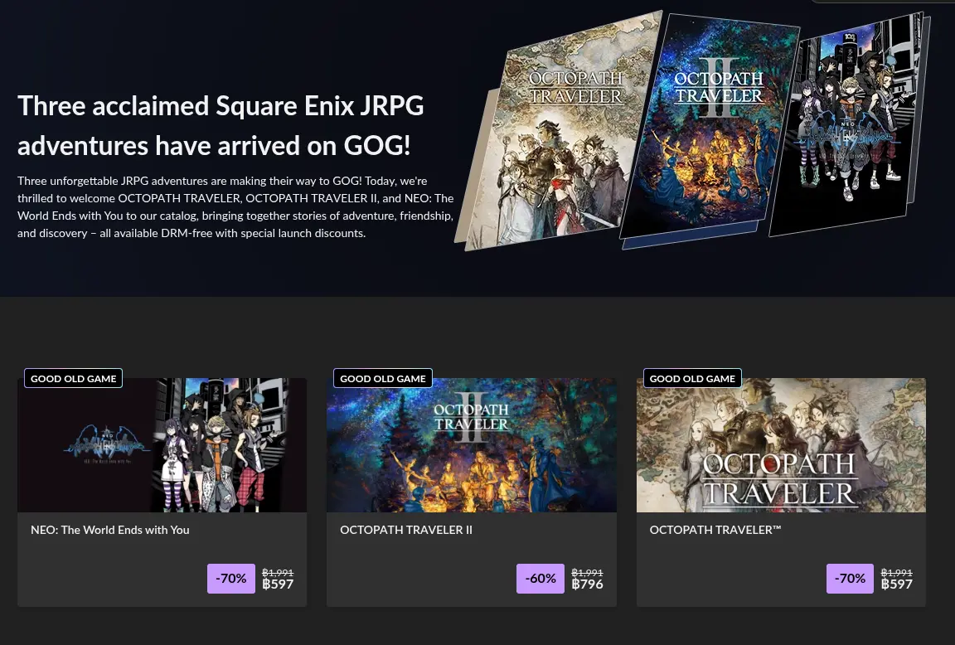Click ฿796 price on OCTOPATH TRAVELER II card

click(x=587, y=584)
